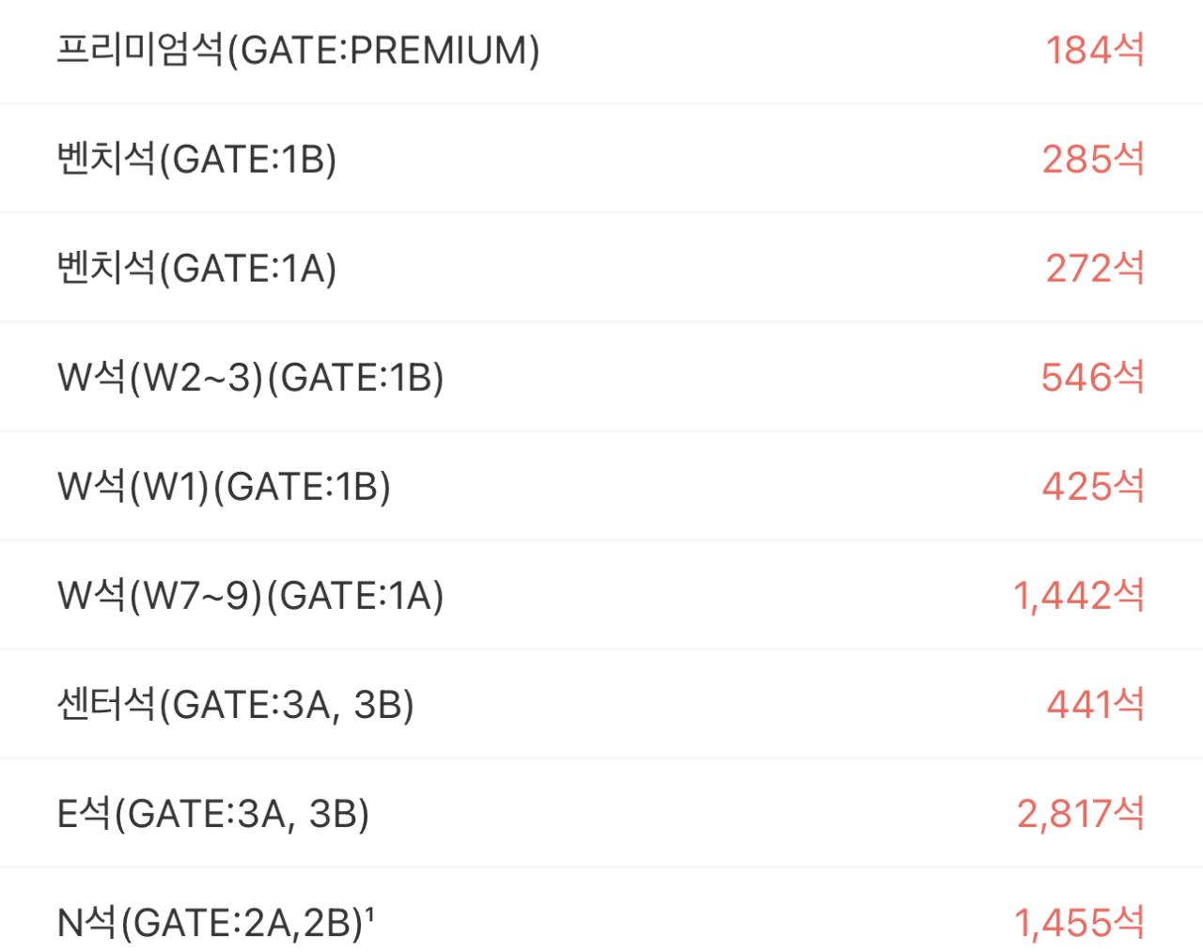This screenshot has width=1203, height=952.
Task: Choose 벤치석(GATE:1B) seating
Action: pos(601,159)
